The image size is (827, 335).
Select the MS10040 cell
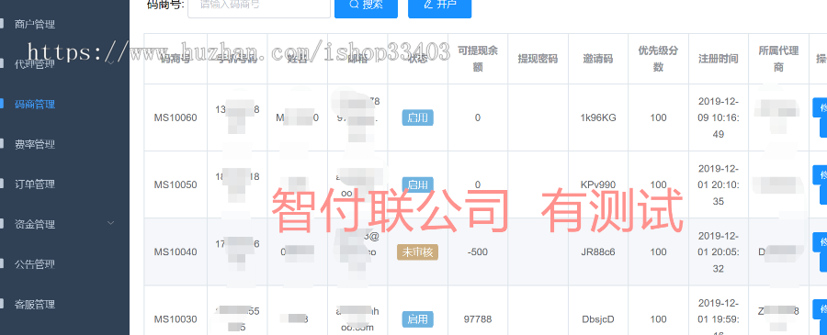click(x=176, y=251)
